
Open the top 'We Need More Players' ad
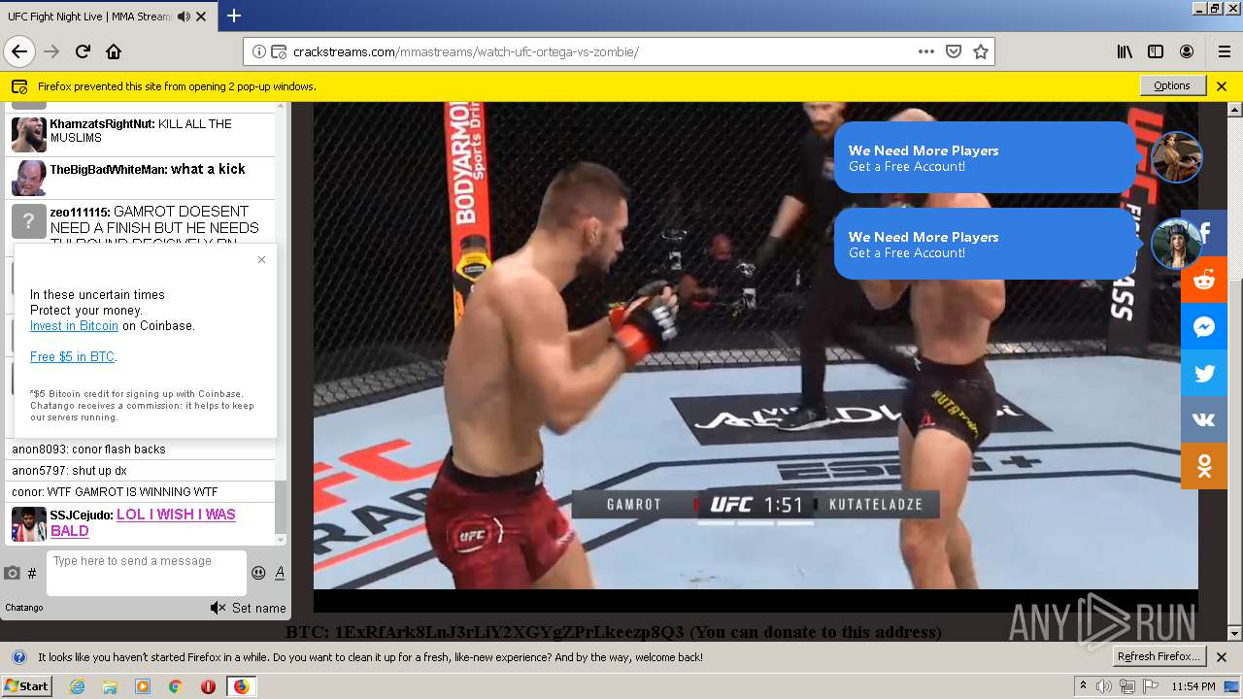click(x=986, y=157)
